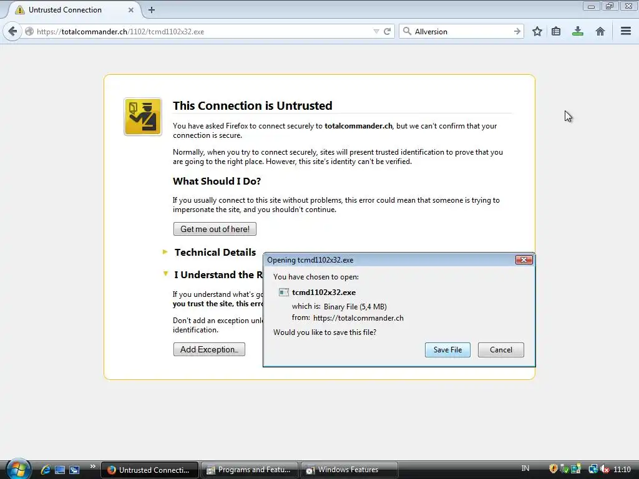The height and width of the screenshot is (479, 639).
Task: Click the untrusted connection police badge icon
Action: (143, 117)
